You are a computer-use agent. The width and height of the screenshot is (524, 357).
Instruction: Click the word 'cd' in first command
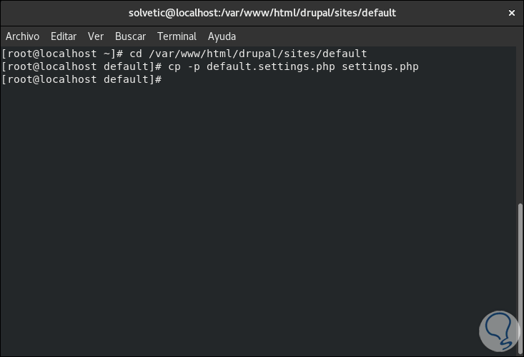136,54
